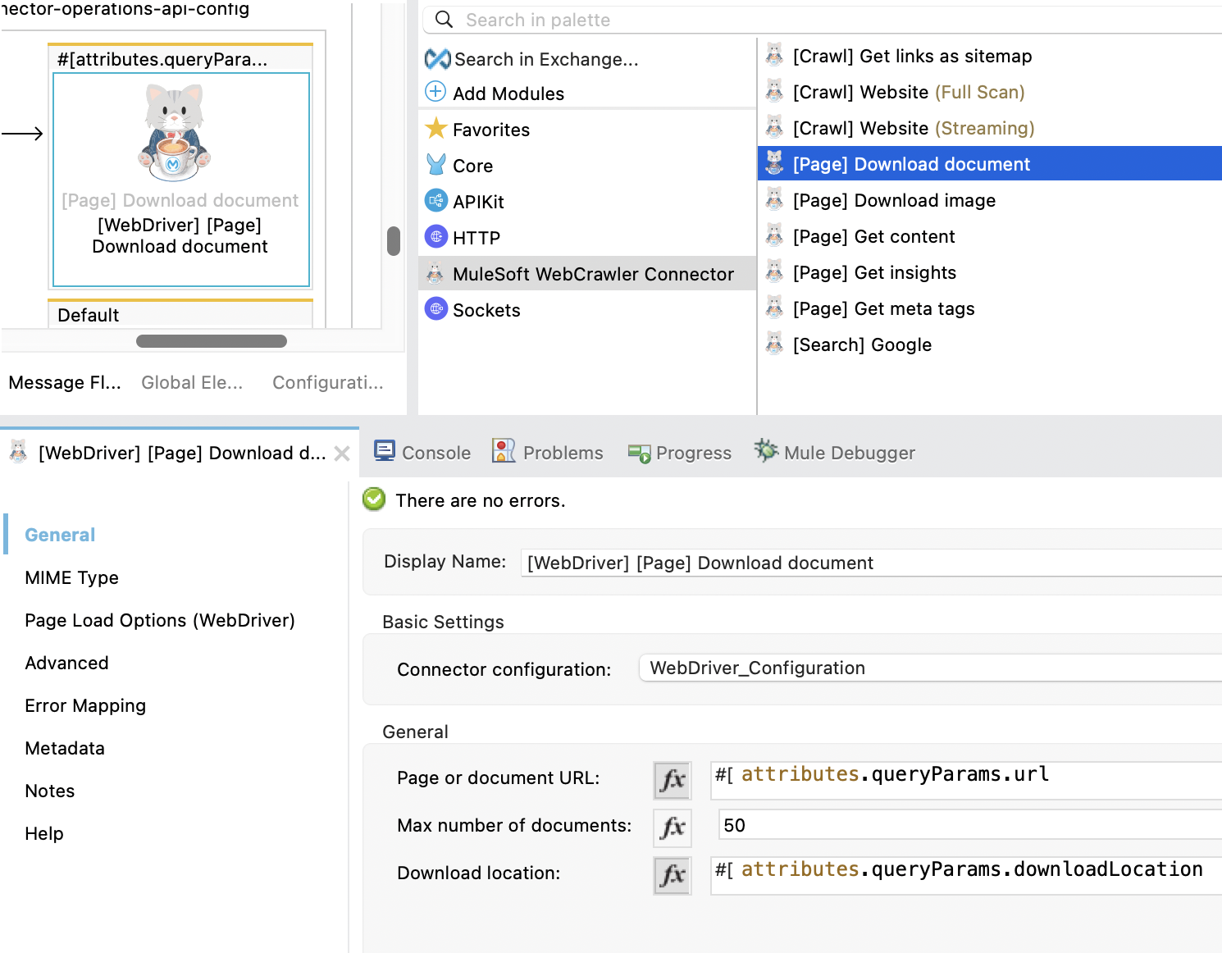This screenshot has height=953, width=1222.
Task: Click the icon for [Page] Download document in palette
Action: 774,162
